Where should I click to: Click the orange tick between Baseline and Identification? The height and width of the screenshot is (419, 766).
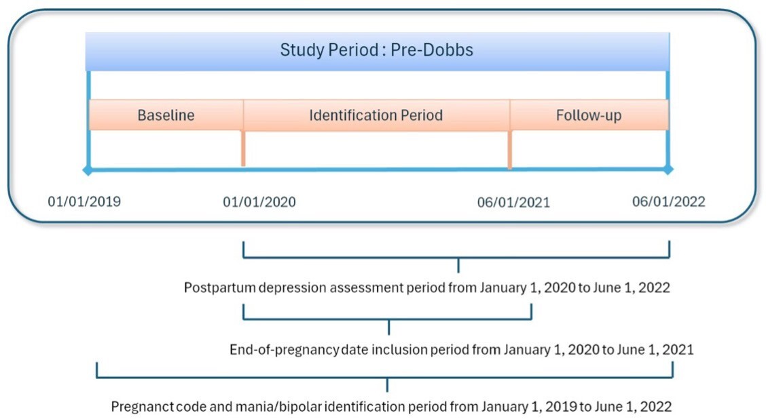click(x=243, y=148)
